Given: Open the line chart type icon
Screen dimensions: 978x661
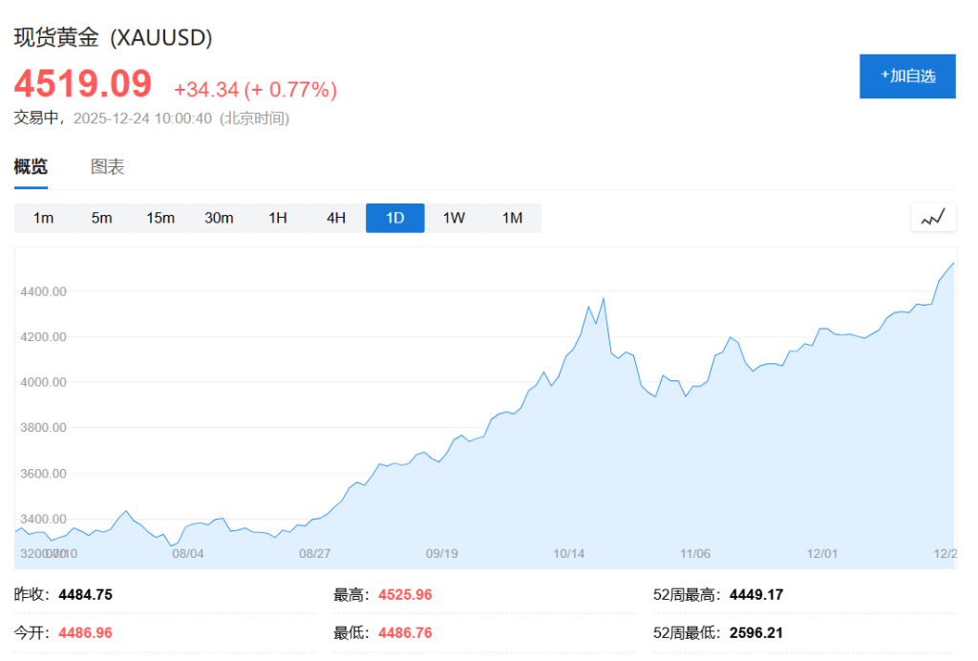Looking at the screenshot, I should tap(933, 218).
